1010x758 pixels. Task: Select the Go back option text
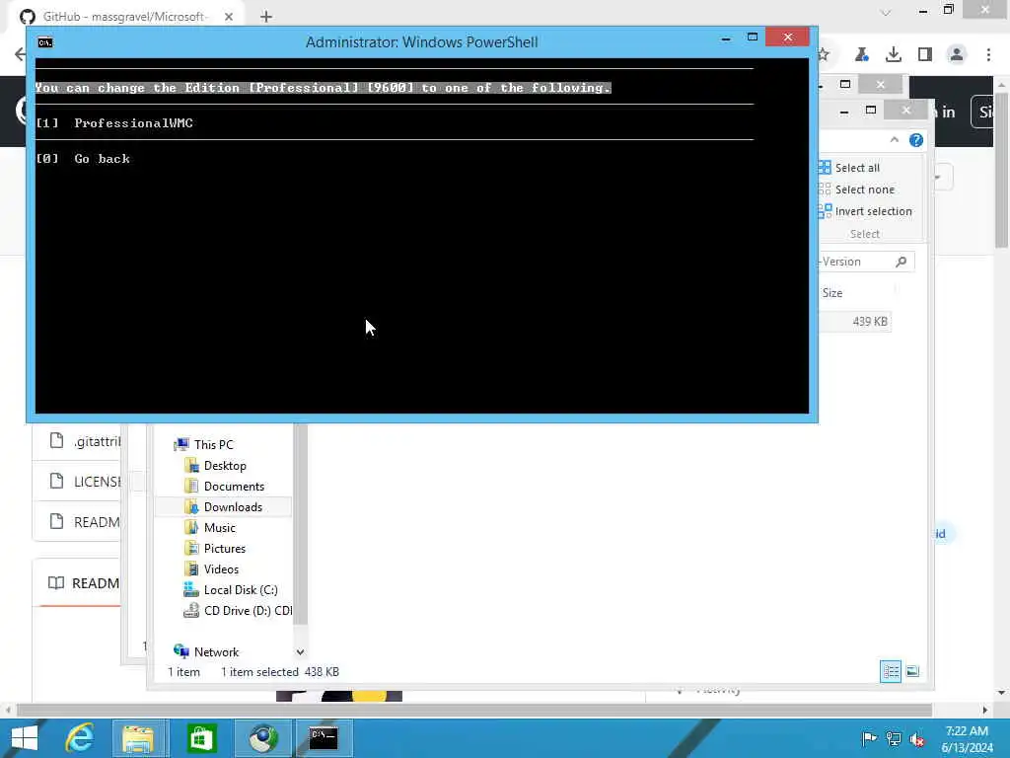(x=102, y=159)
